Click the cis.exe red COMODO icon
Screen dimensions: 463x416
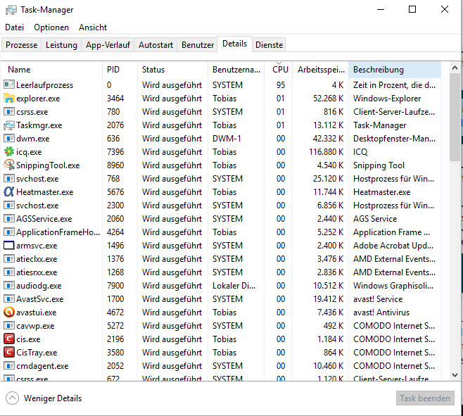point(9,339)
